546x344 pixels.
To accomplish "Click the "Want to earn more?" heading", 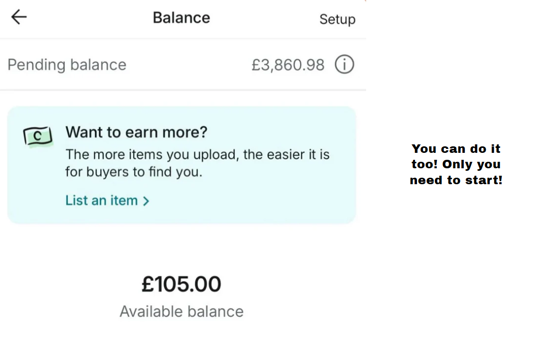I will coord(136,132).
